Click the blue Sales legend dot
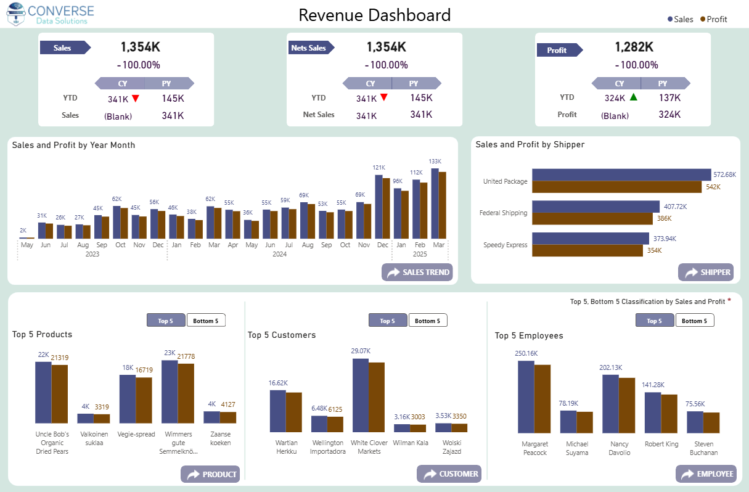This screenshot has height=492, width=749. click(x=670, y=19)
